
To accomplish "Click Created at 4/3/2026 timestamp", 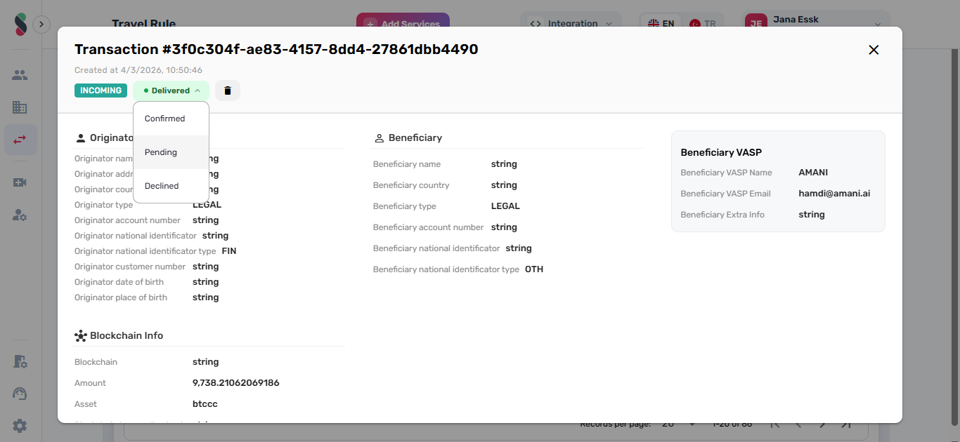I will click(x=138, y=70).
